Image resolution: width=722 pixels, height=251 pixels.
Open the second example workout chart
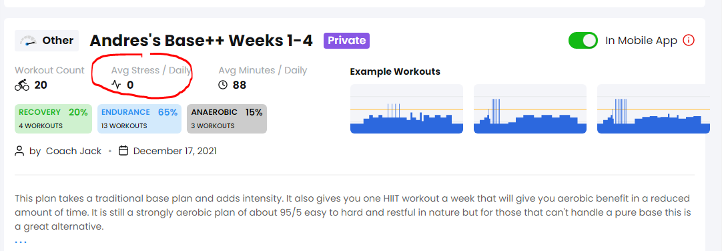(x=530, y=109)
